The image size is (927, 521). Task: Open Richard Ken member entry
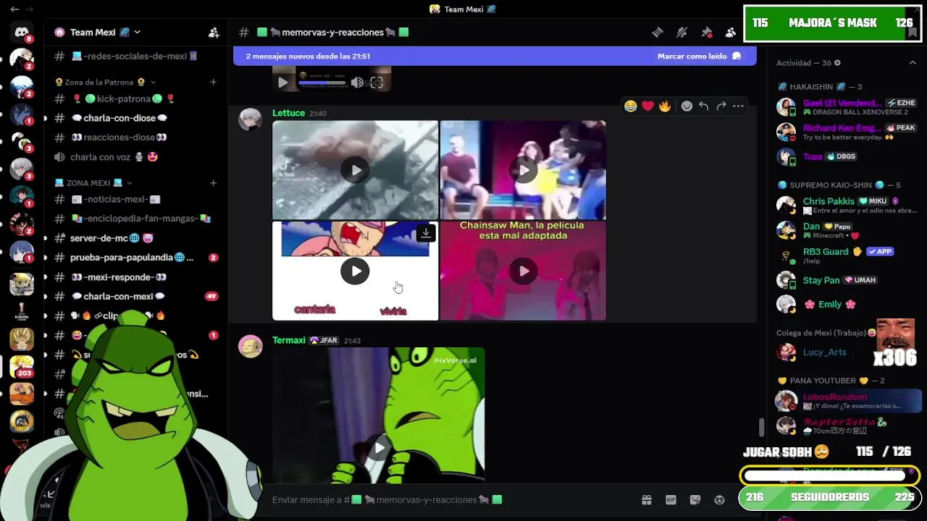(847, 132)
